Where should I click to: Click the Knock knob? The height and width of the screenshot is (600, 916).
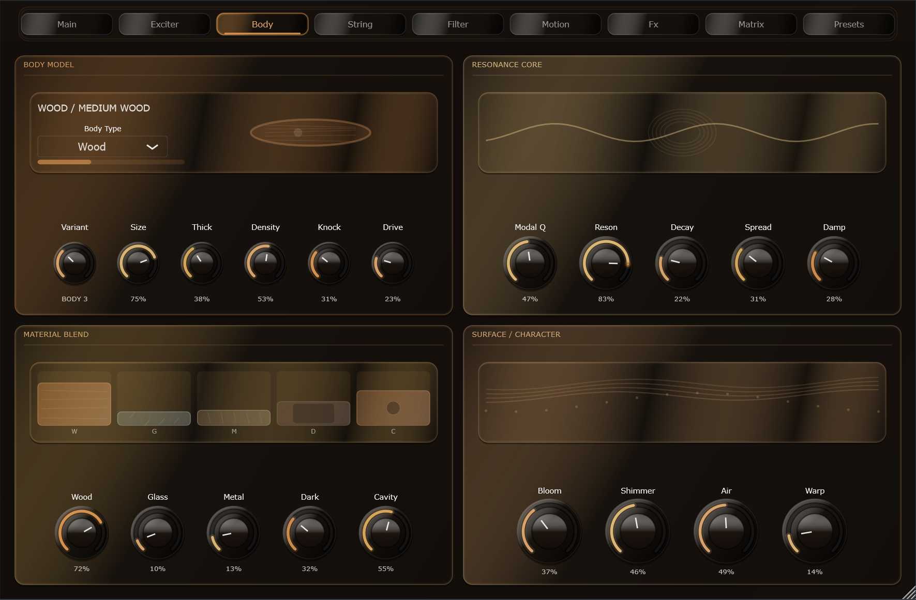point(329,263)
